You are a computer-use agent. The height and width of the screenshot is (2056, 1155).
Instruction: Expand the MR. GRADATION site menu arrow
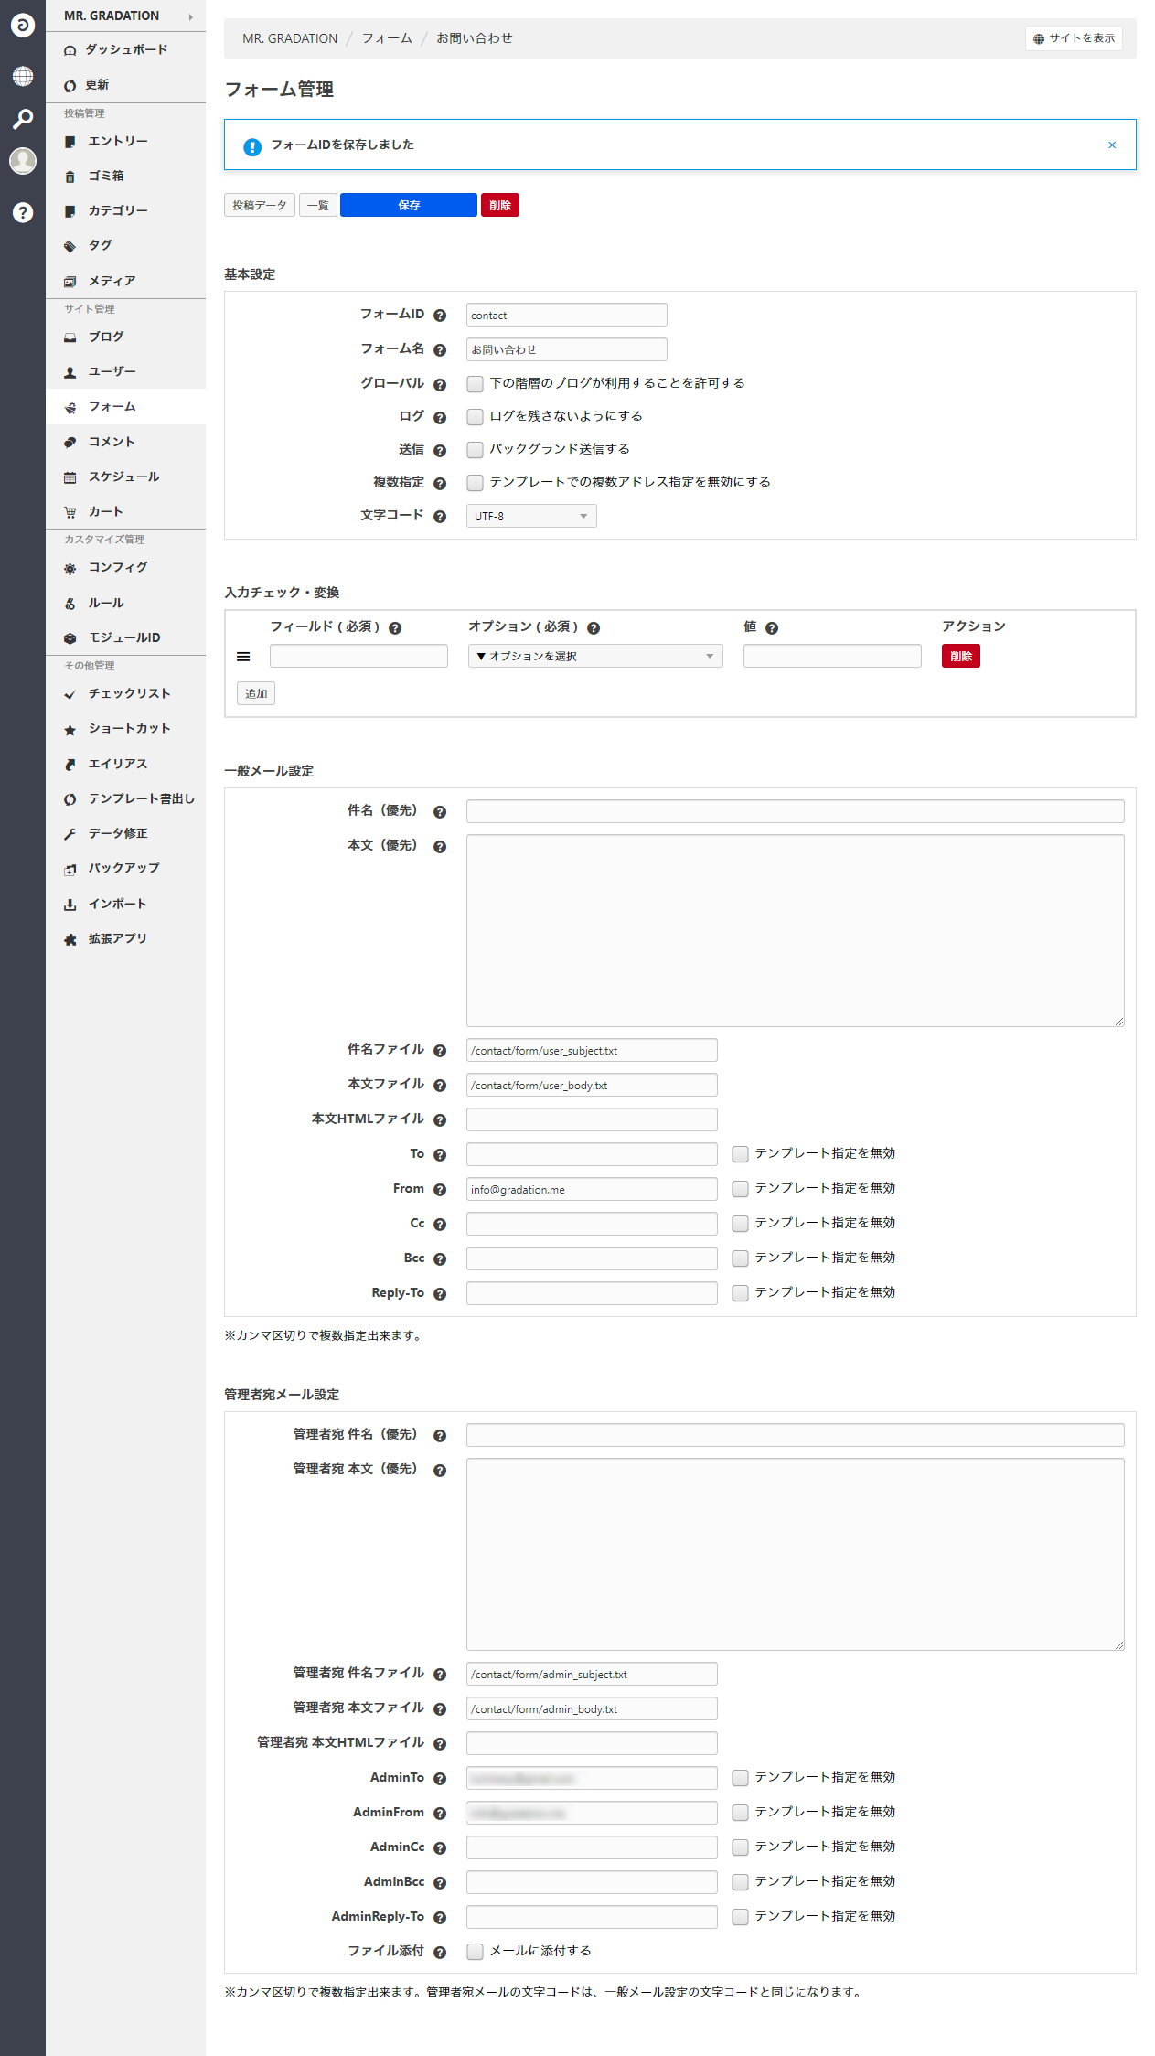click(190, 16)
